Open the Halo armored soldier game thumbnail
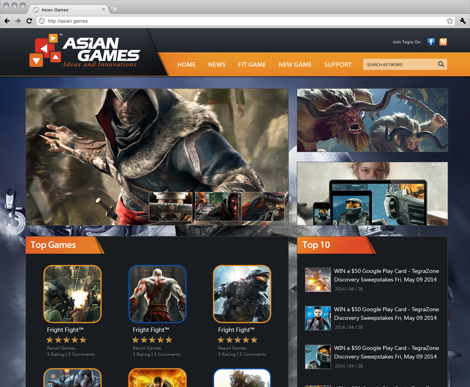The image size is (470, 387). (242, 294)
